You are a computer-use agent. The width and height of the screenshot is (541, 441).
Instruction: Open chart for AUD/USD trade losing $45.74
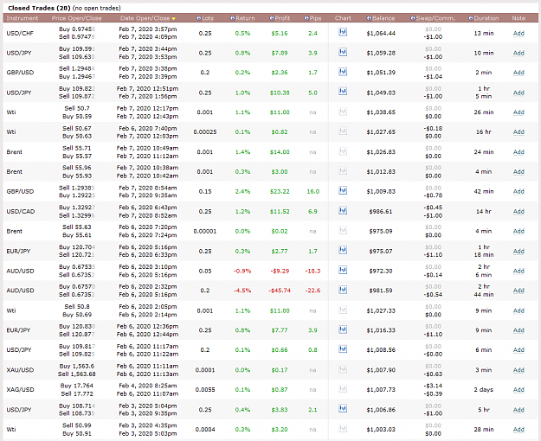[343, 290]
